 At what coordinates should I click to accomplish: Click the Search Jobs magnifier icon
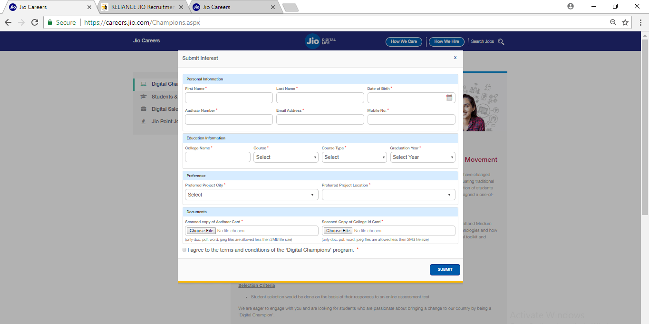tap(501, 42)
